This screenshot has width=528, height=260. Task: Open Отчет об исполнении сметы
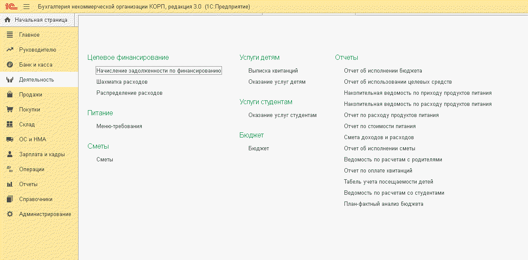pos(379,148)
